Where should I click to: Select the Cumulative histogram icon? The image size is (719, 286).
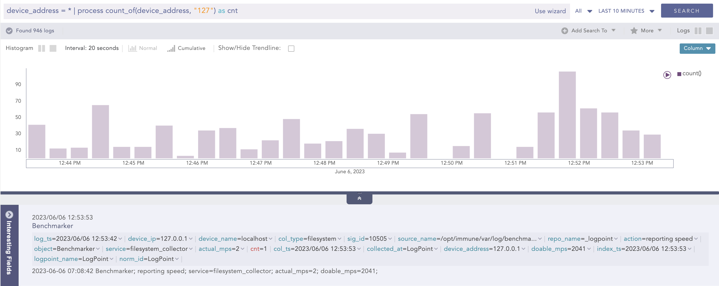pos(171,48)
